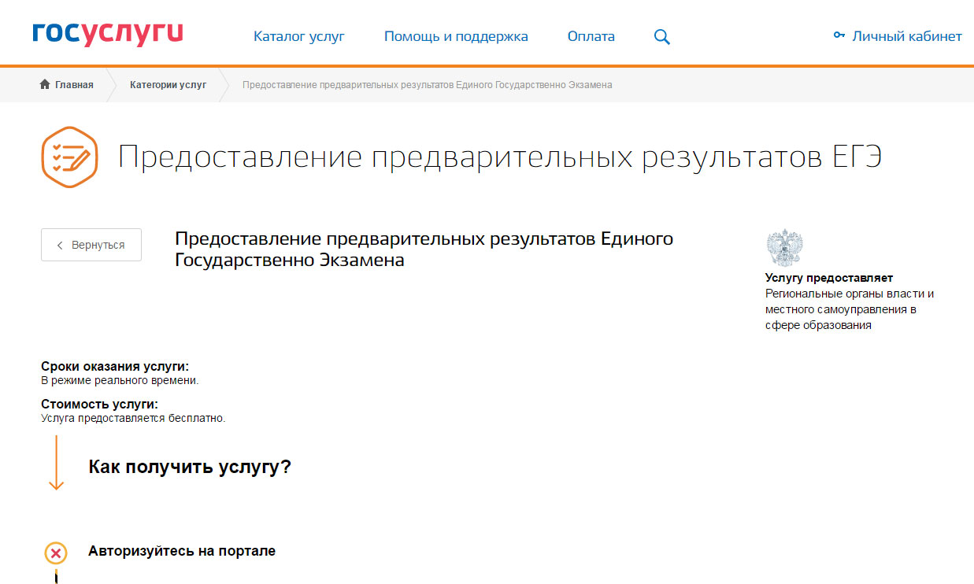Click the orange checklist service icon
This screenshot has height=584, width=974.
(69, 157)
